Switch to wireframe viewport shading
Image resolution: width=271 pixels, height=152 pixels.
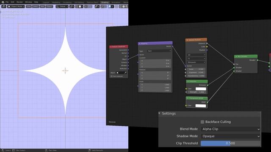click(x=120, y=7)
